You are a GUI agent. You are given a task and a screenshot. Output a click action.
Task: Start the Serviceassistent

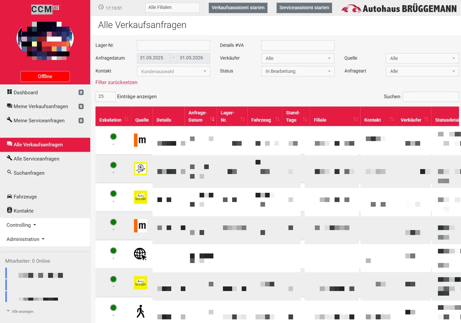[x=304, y=8]
